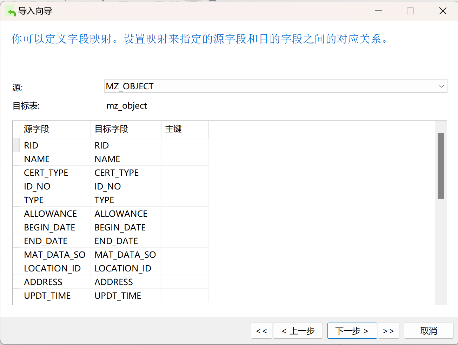
Task: Click the row selector beside RID
Action: click(16, 145)
